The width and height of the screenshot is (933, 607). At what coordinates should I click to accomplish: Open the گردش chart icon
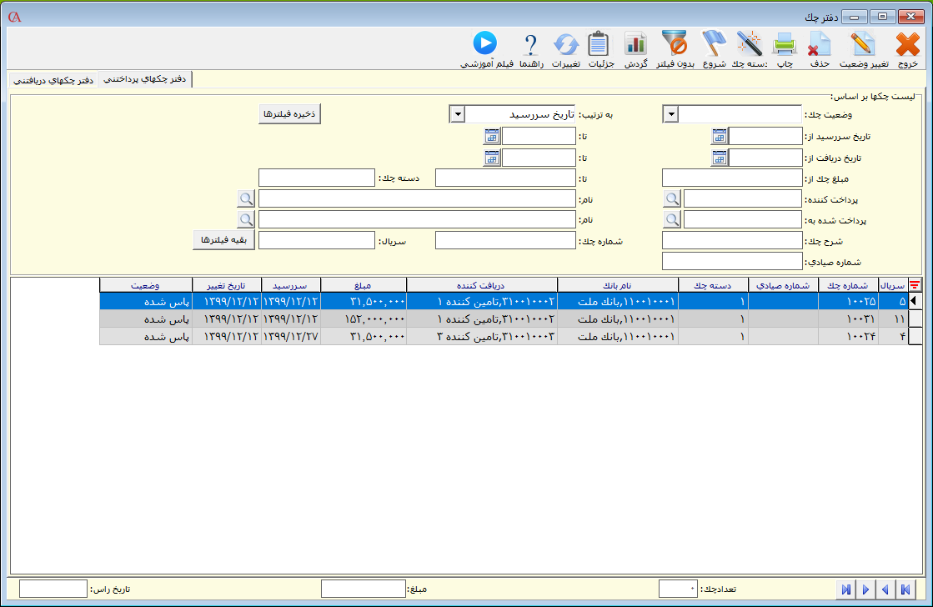(636, 46)
